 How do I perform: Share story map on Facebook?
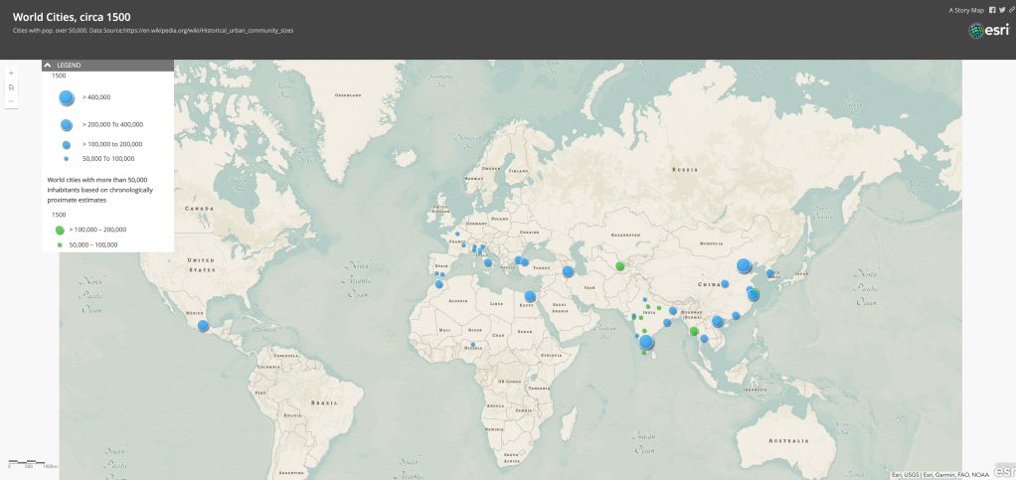[x=991, y=10]
